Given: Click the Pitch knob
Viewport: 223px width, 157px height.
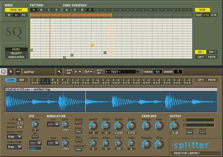Looking at the screenshot, I should click(x=106, y=126).
